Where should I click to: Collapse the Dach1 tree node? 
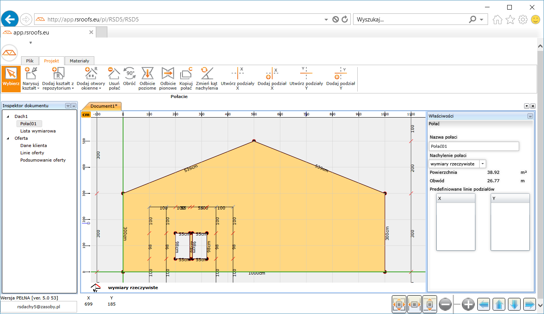pyautogui.click(x=8, y=116)
